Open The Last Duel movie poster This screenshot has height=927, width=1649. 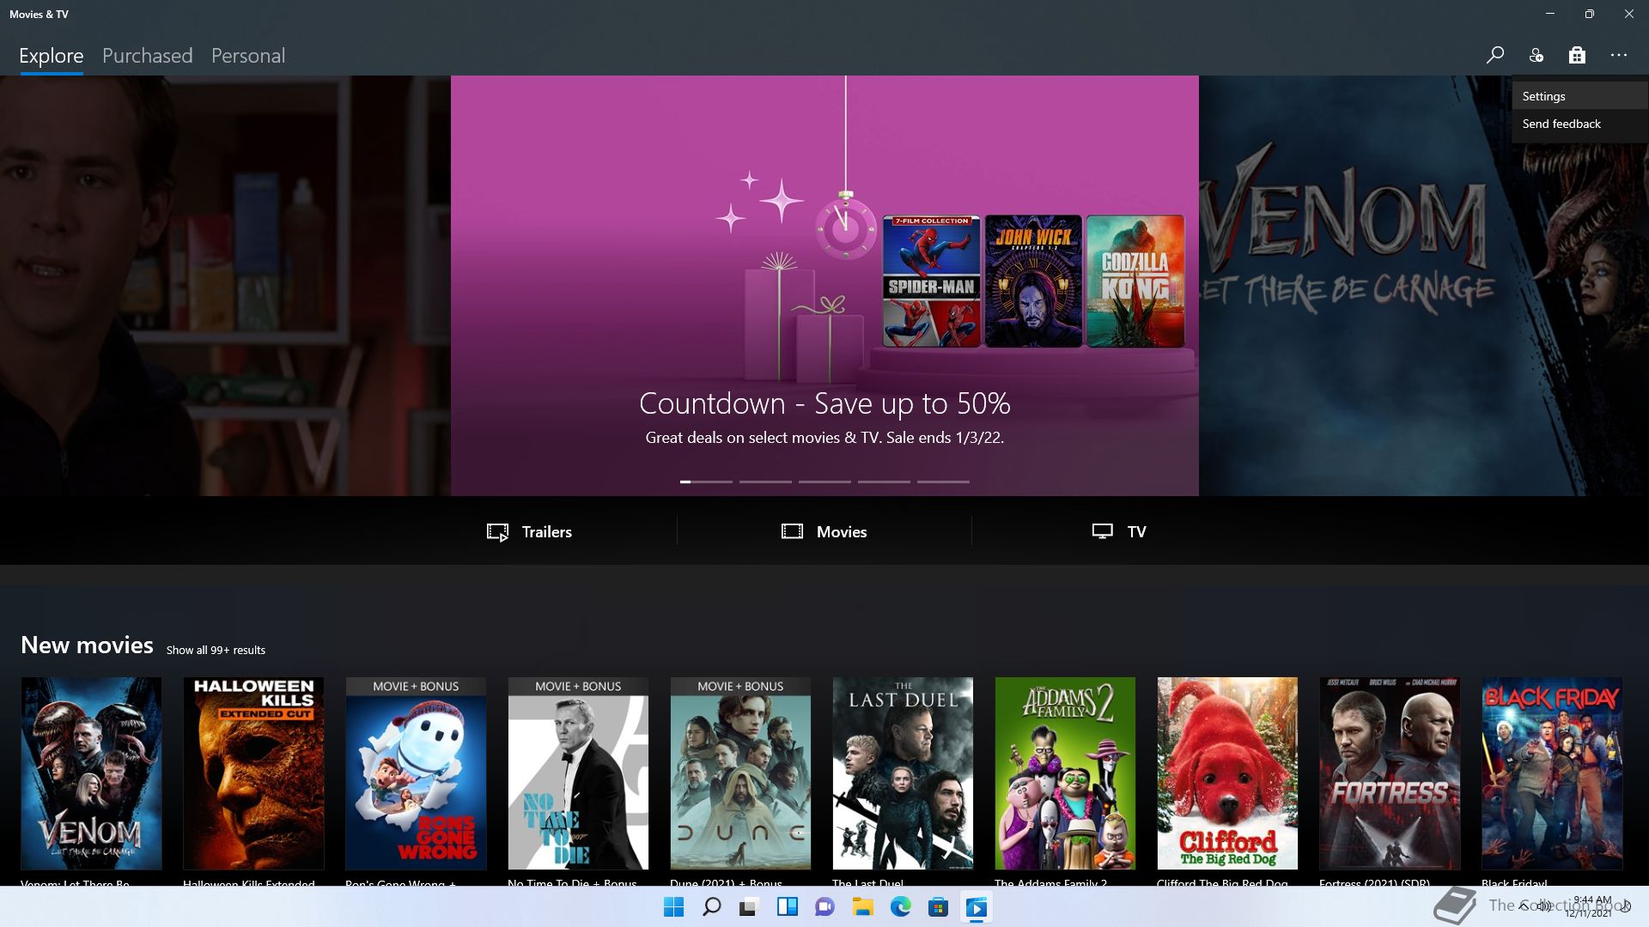pyautogui.click(x=903, y=773)
